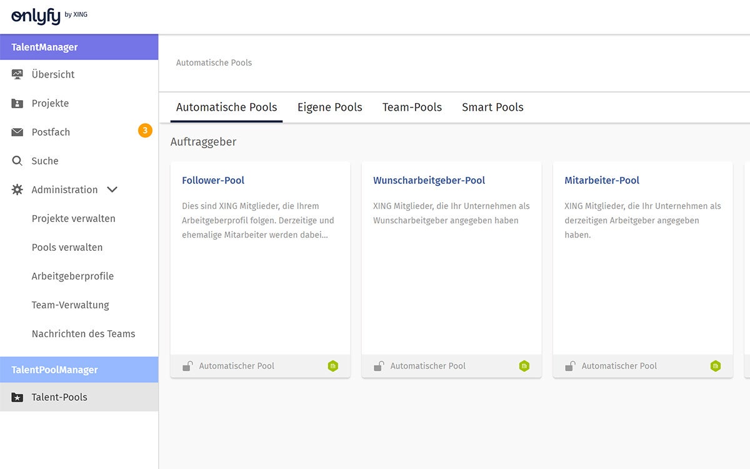Click the Übersicht monitor icon
This screenshot has width=750, height=469.
(x=17, y=74)
